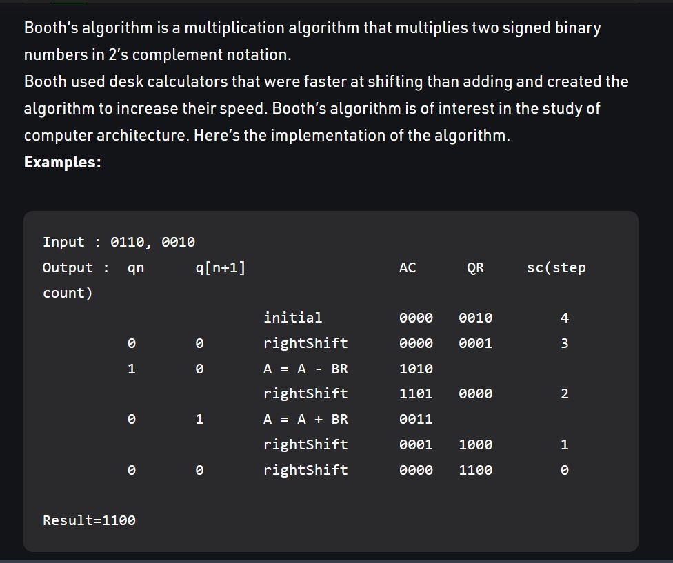This screenshot has height=563, width=673.
Task: Click the 'QR' column header
Action: click(475, 267)
